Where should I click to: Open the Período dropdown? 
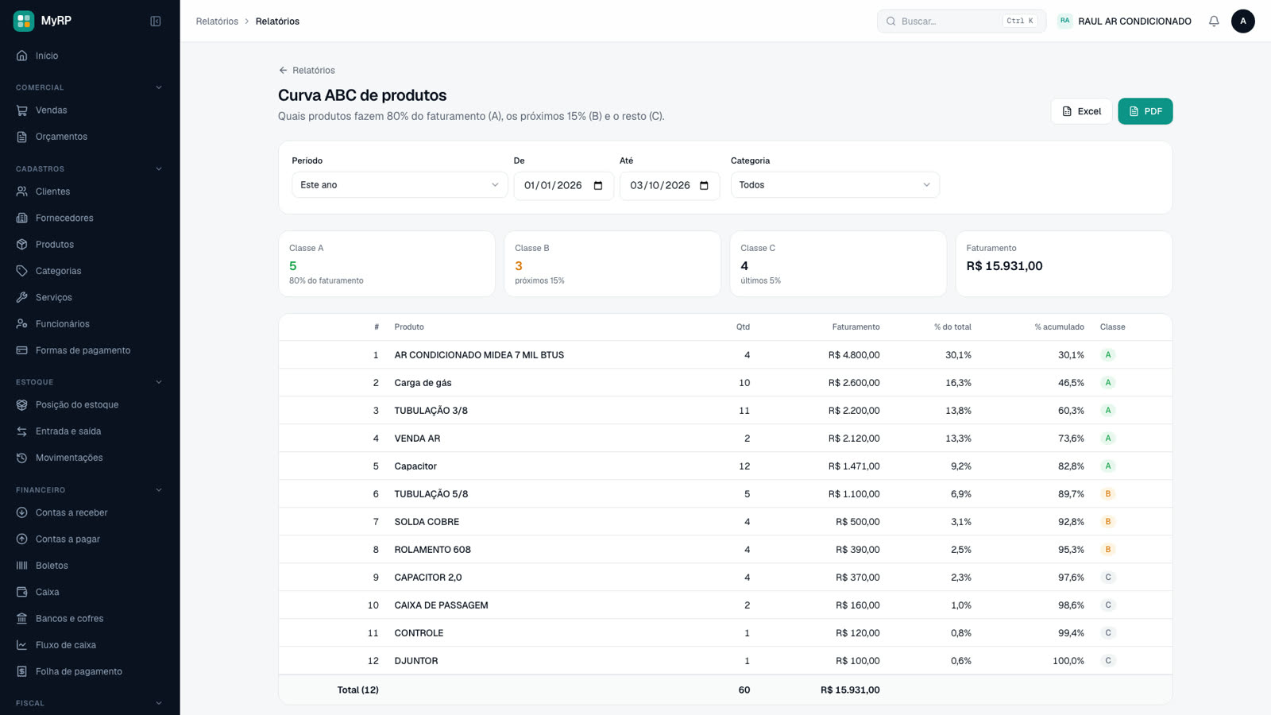[400, 185]
